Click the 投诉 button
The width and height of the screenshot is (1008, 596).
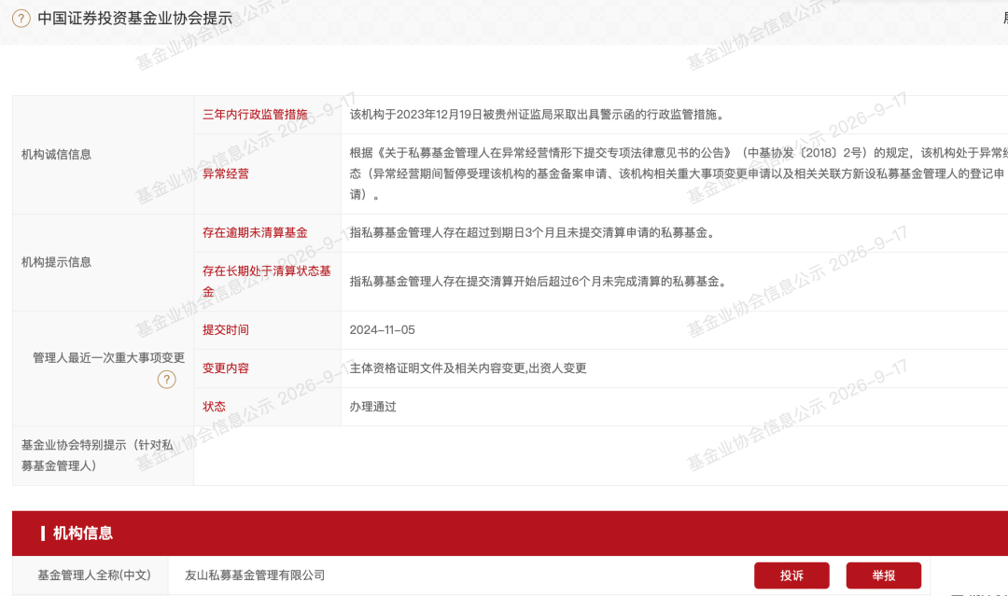click(791, 575)
